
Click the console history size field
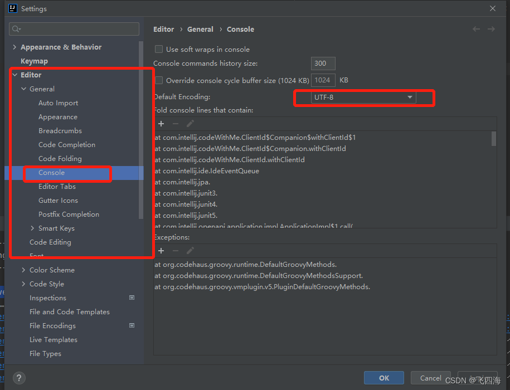[323, 63]
